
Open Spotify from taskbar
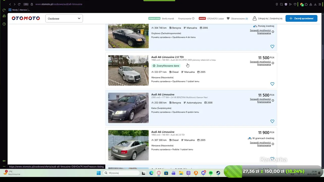(x=211, y=173)
